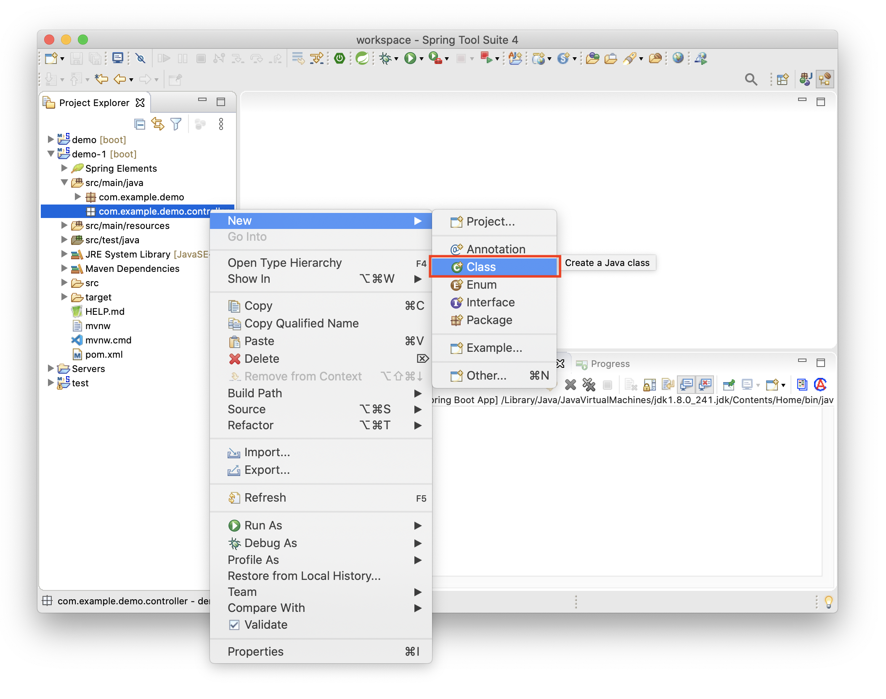Click Properties at the context menu bottom

[255, 651]
